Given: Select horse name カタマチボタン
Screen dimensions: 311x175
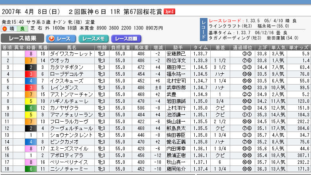Looking at the screenshot, I should (x=67, y=67).
